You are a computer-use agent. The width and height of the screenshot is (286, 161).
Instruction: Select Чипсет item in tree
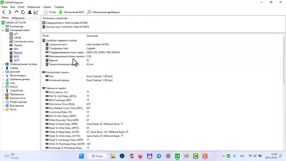pyautogui.click(x=18, y=53)
